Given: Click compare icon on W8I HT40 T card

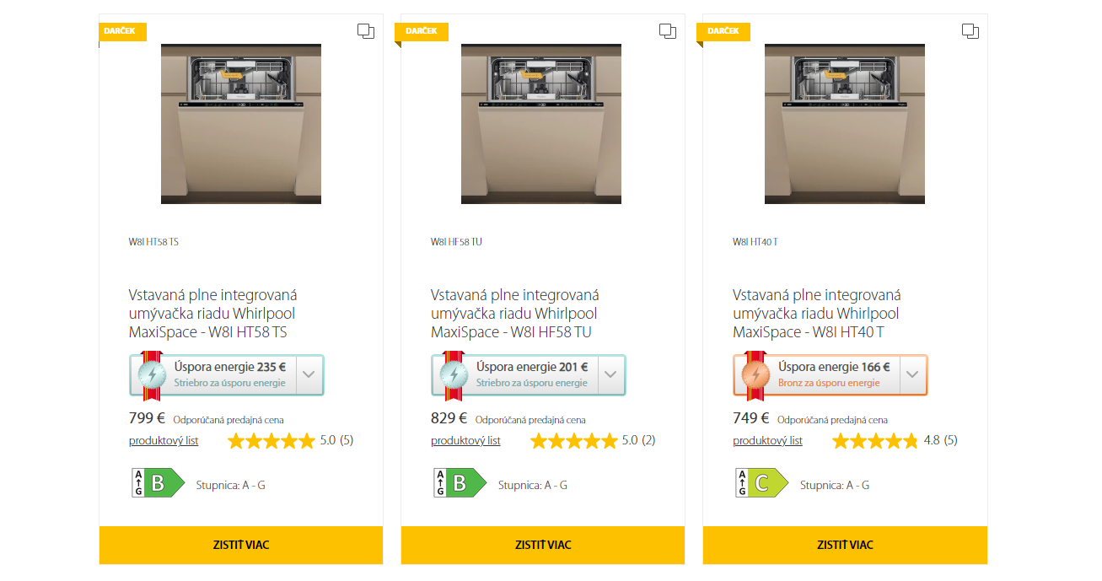Looking at the screenshot, I should coord(970,31).
